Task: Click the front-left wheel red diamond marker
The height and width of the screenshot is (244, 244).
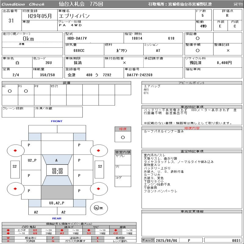Action: coord(15,150)
